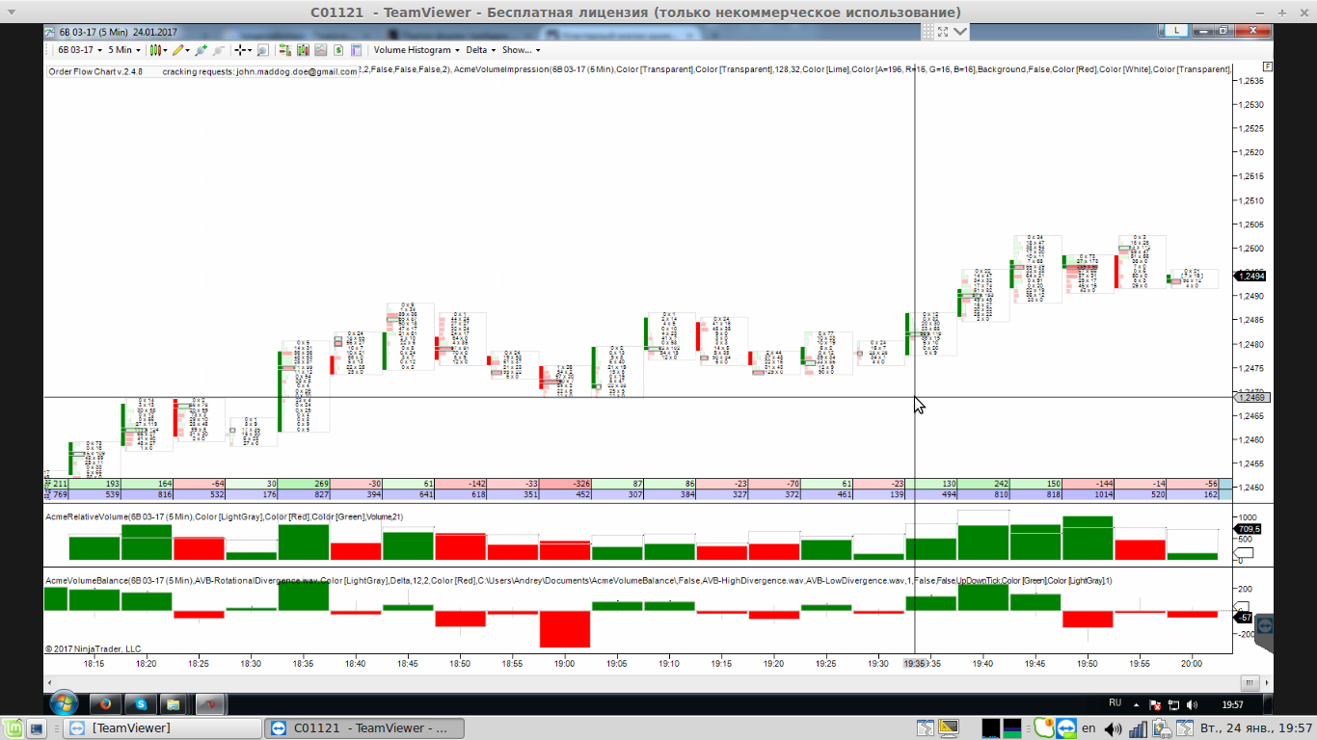1317x740 pixels.
Task: Open the 5 Min interval dropdown
Action: [124, 50]
